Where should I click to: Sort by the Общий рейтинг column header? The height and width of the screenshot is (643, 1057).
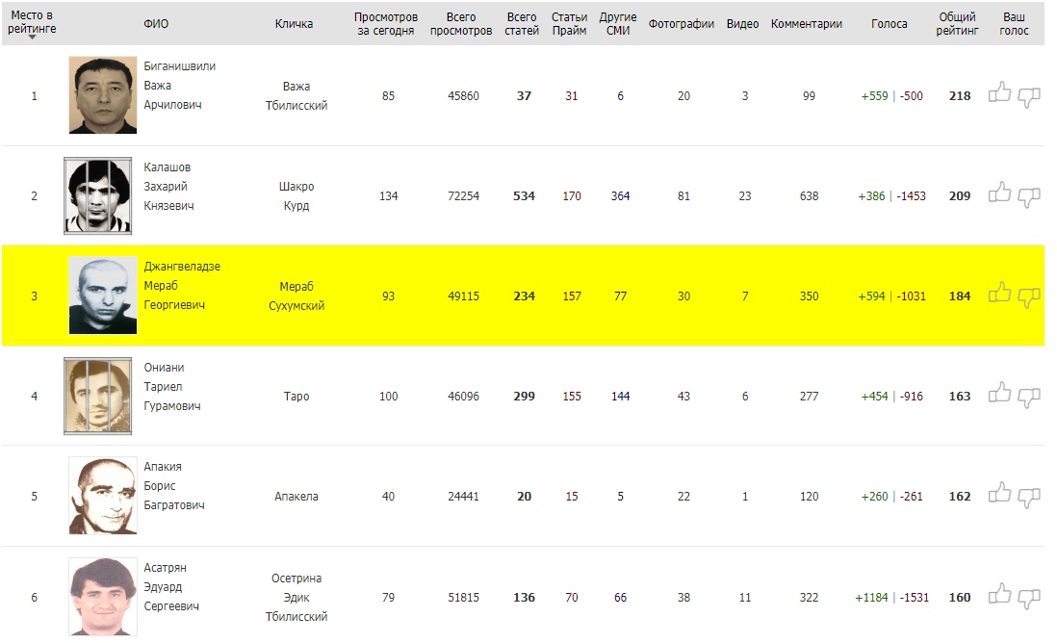point(958,24)
